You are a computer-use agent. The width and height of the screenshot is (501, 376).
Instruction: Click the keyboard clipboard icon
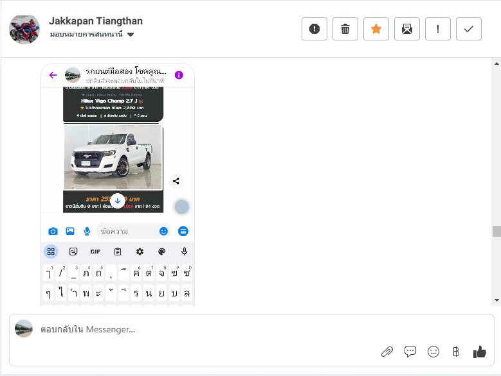(118, 252)
